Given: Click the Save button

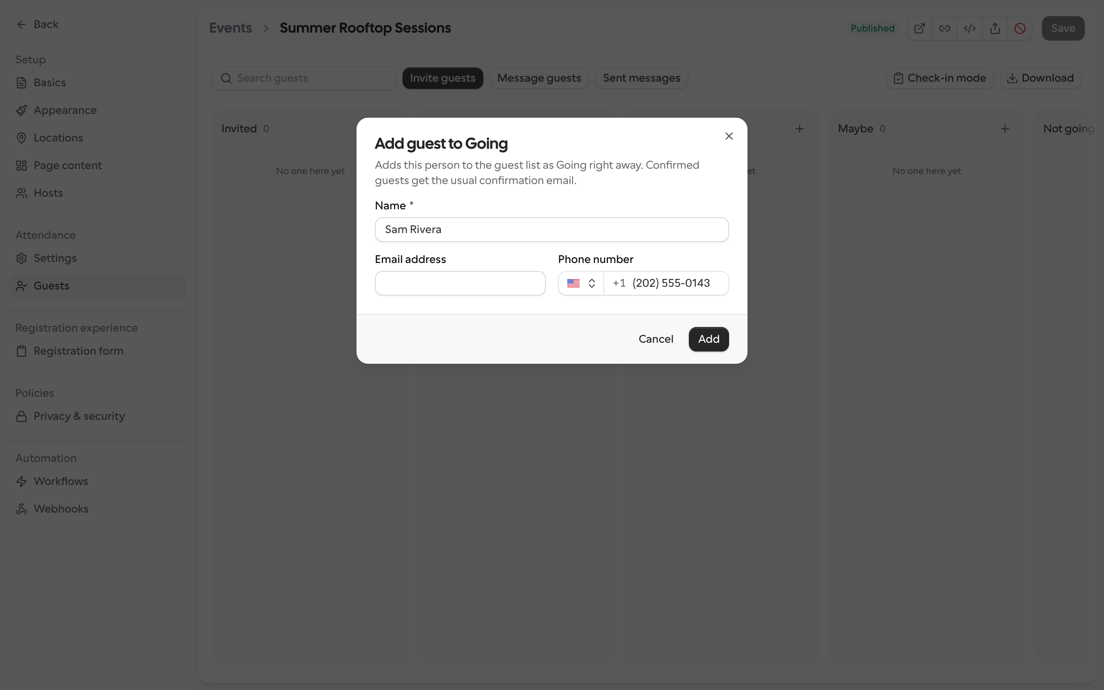Looking at the screenshot, I should pos(1063,28).
